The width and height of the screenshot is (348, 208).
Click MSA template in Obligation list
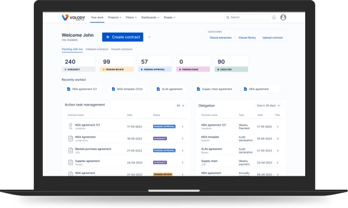(210, 137)
